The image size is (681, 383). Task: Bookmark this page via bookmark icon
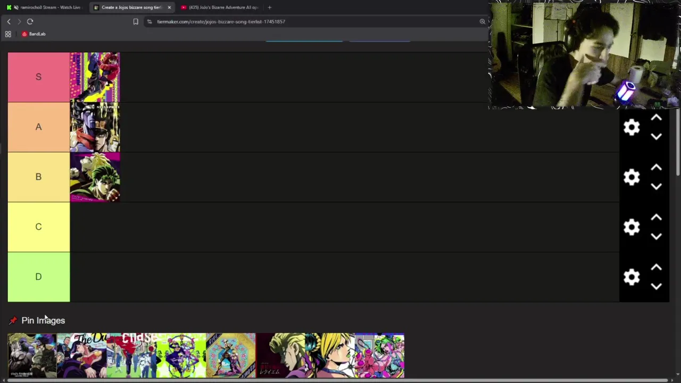136,21
